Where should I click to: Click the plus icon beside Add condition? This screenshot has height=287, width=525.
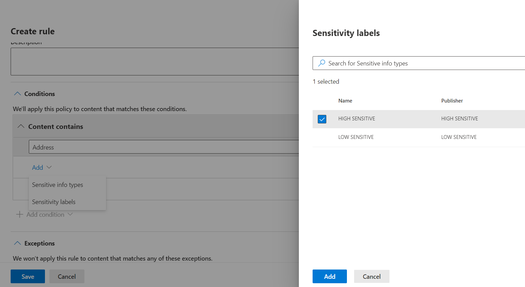pos(20,214)
